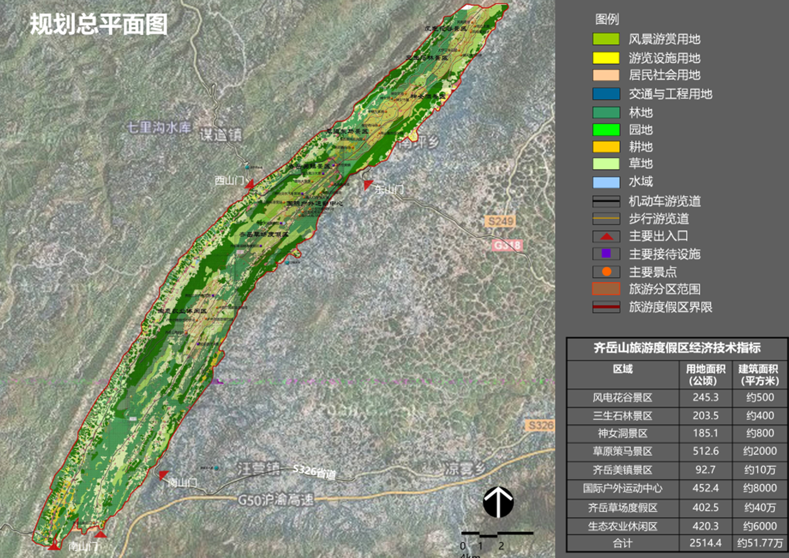Screen dimensions: 789x558
Task: Click the north arrow compass icon
Action: tap(498, 502)
